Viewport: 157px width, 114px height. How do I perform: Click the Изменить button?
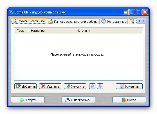129,86
